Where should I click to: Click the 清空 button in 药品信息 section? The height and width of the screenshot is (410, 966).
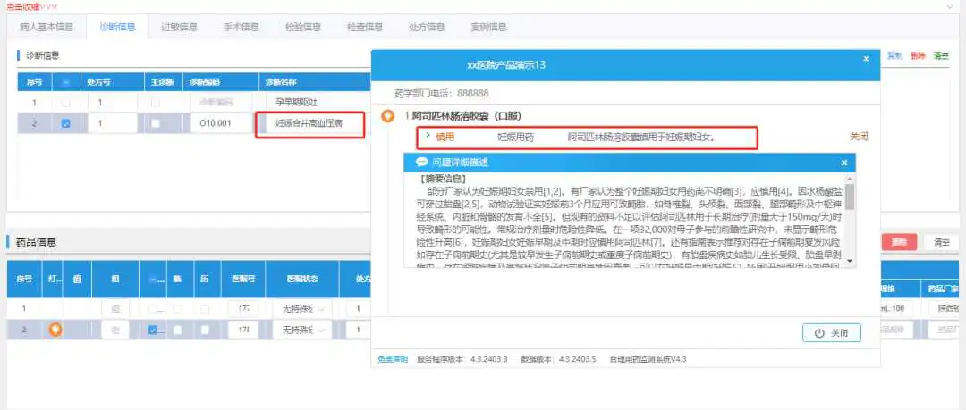(941, 242)
